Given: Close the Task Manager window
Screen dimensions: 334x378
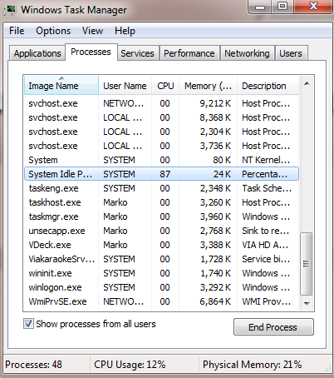Looking at the screenshot, I should point(313,6).
